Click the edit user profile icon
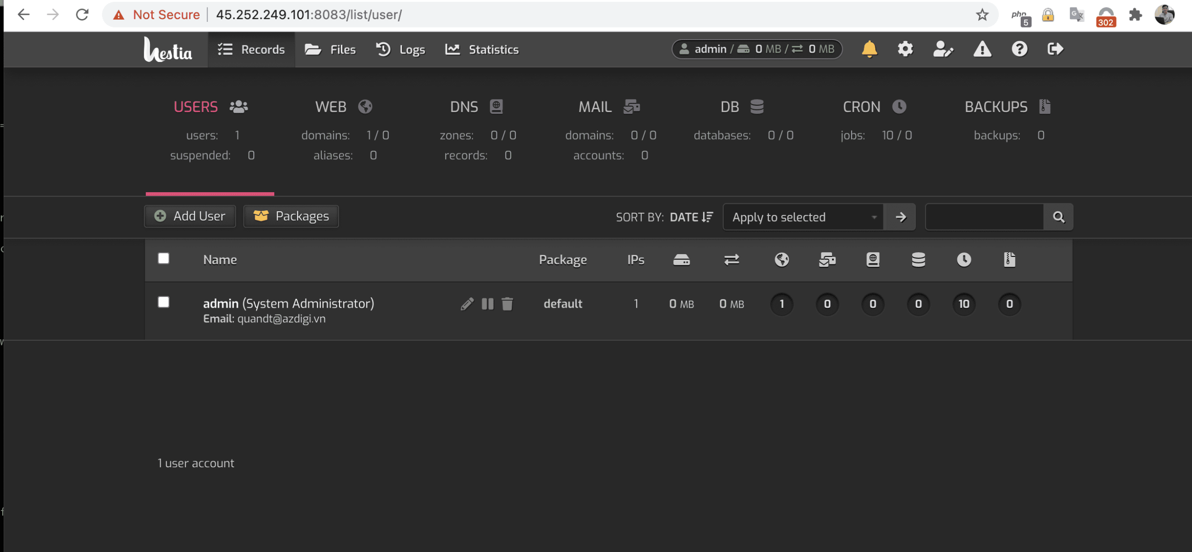The image size is (1192, 552). [x=943, y=49]
